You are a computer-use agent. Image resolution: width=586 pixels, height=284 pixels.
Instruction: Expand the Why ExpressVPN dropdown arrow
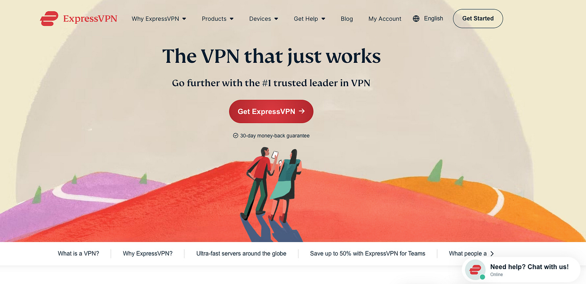coord(184,19)
